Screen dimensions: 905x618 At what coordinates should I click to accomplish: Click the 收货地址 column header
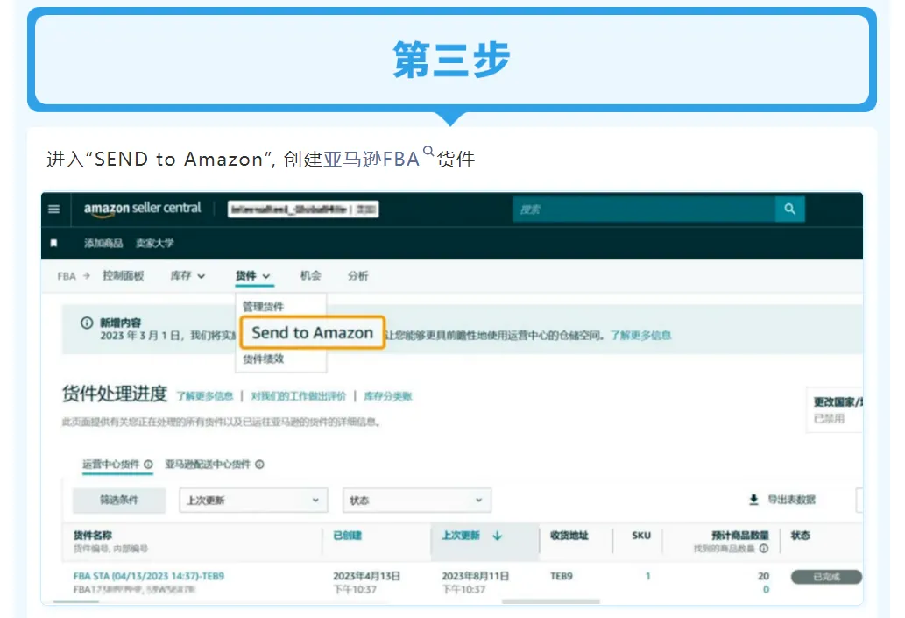569,536
